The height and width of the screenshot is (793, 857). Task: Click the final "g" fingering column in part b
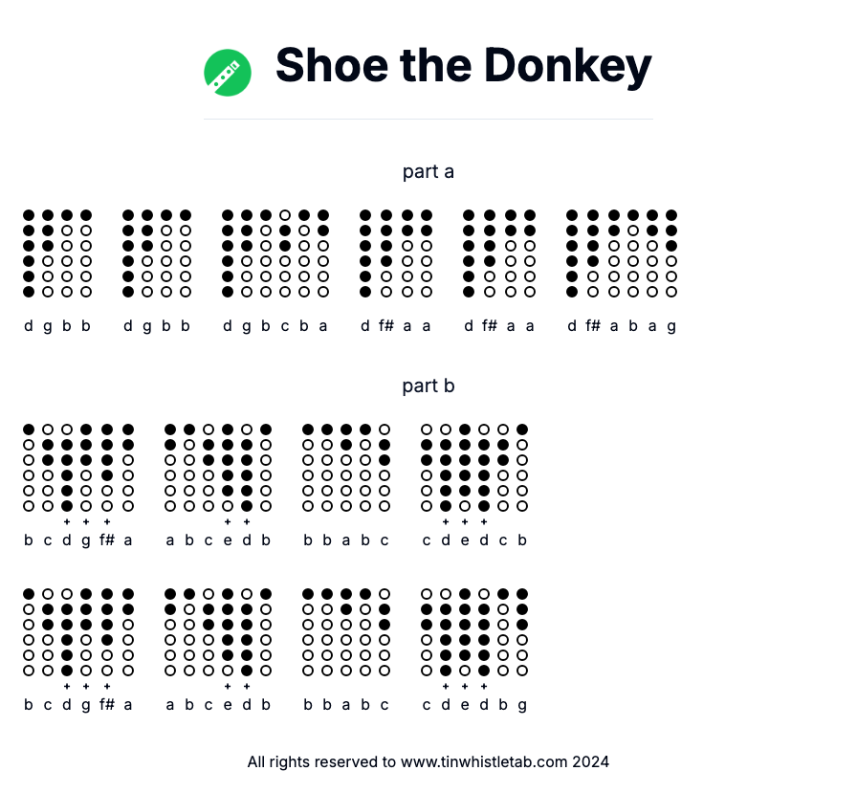[x=522, y=632]
